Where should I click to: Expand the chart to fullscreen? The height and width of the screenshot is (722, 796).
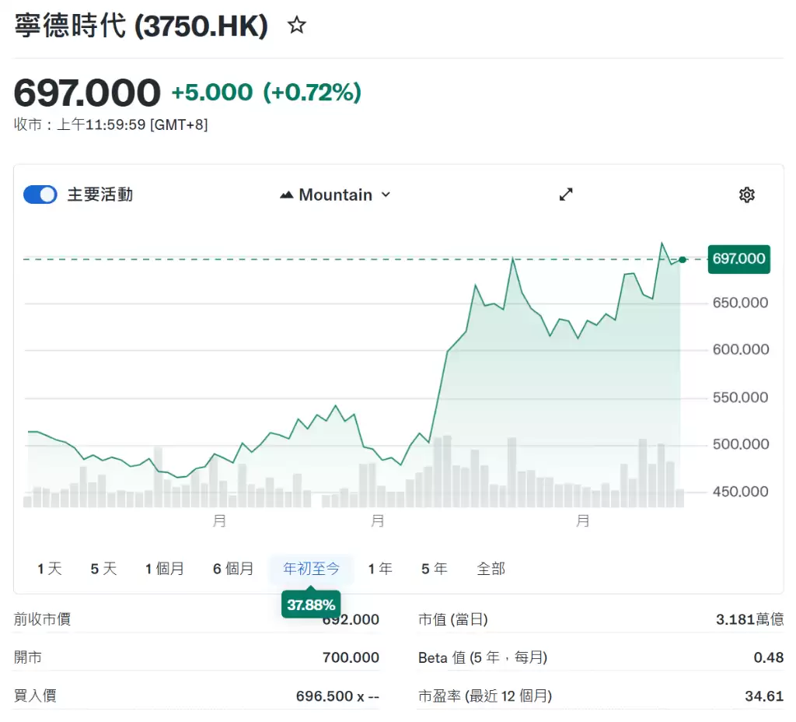566,195
